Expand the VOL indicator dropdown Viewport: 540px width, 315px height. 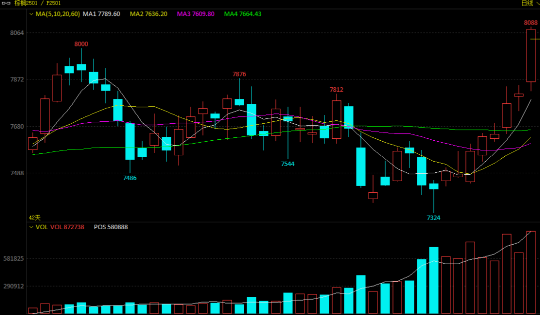coord(31,227)
